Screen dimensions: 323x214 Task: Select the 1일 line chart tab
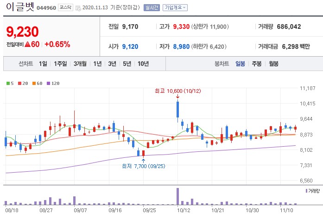coord(43,64)
